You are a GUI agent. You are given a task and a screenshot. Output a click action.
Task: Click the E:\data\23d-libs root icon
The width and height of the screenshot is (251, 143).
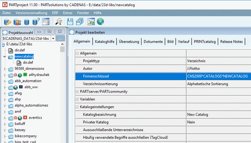coord(4,44)
